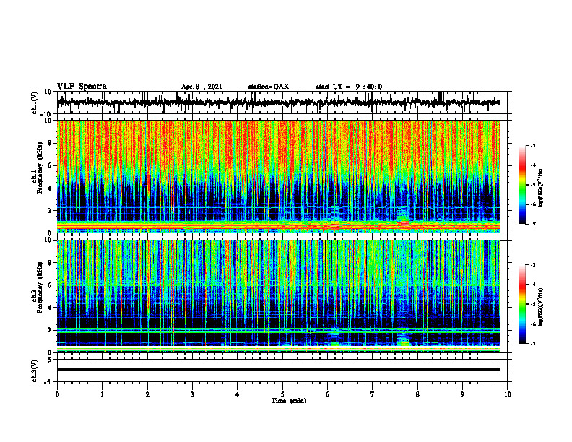Image resolution: width=572 pixels, height=442 pixels.
Task: Click the "2" kHz tick label on ch.2 spectrogram
Action: pyautogui.click(x=50, y=330)
